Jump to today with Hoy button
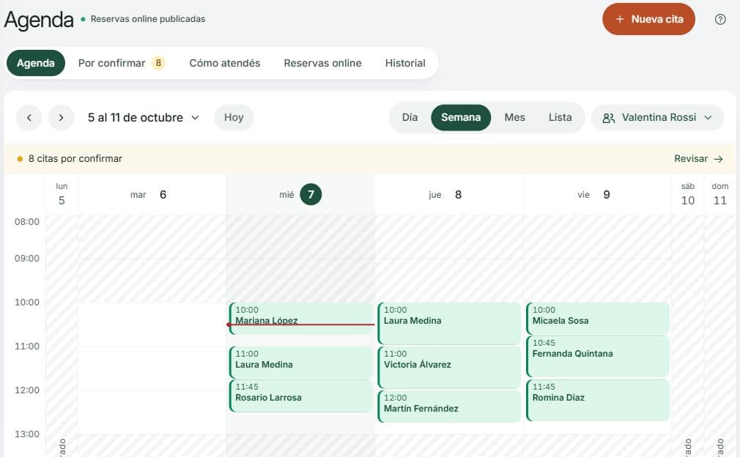The width and height of the screenshot is (740, 457). (234, 117)
